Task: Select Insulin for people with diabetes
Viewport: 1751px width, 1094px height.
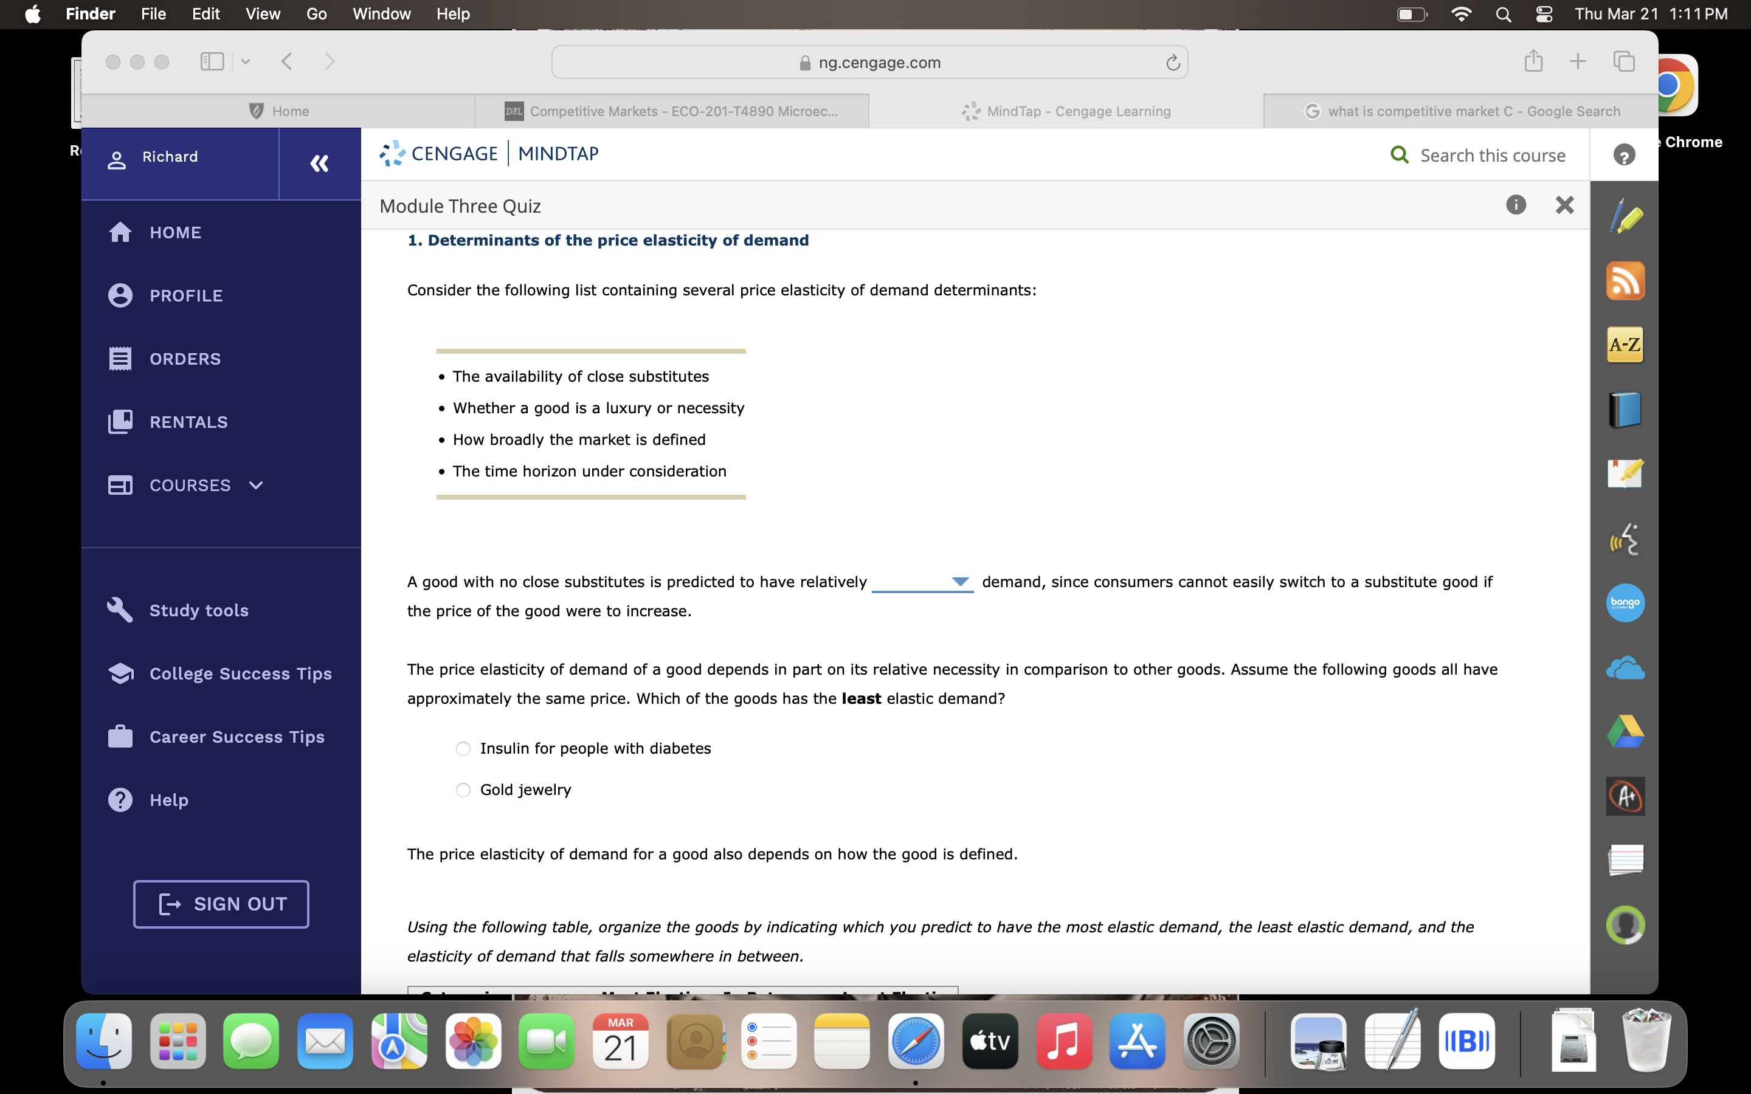Action: pos(463,748)
